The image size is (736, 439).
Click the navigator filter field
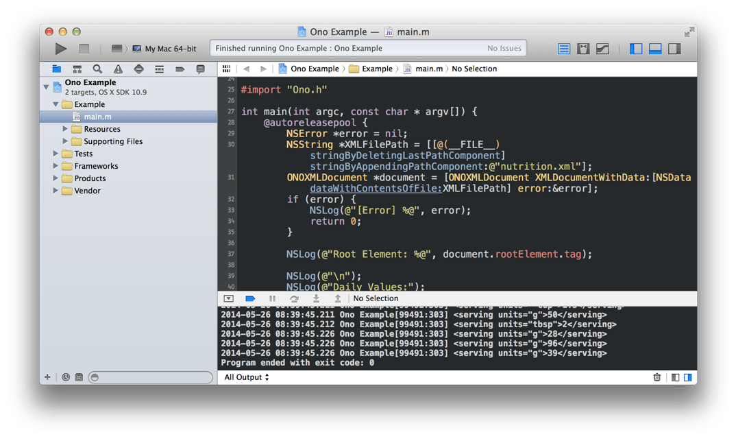(151, 377)
